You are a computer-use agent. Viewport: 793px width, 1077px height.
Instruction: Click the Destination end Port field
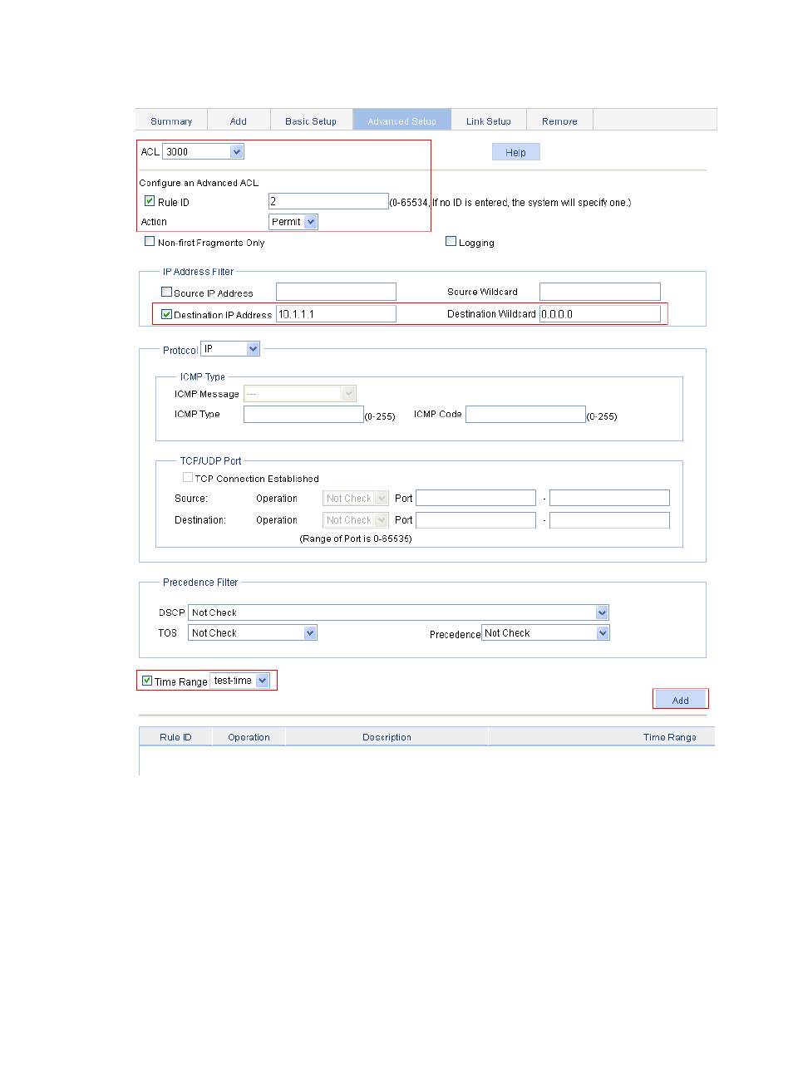(609, 519)
